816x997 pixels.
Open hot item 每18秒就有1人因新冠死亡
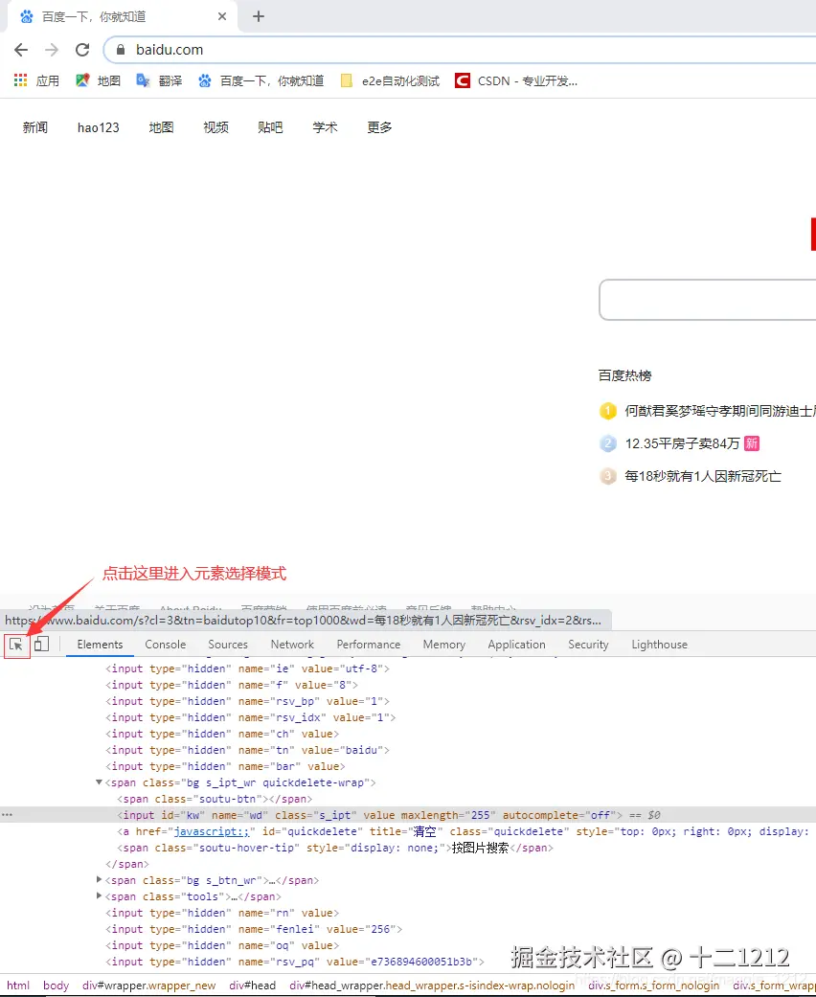(703, 476)
